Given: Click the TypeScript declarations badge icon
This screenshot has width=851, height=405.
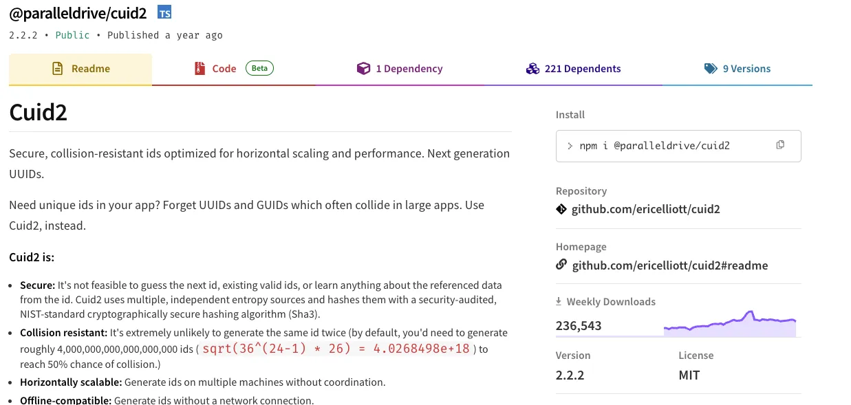Looking at the screenshot, I should (164, 12).
